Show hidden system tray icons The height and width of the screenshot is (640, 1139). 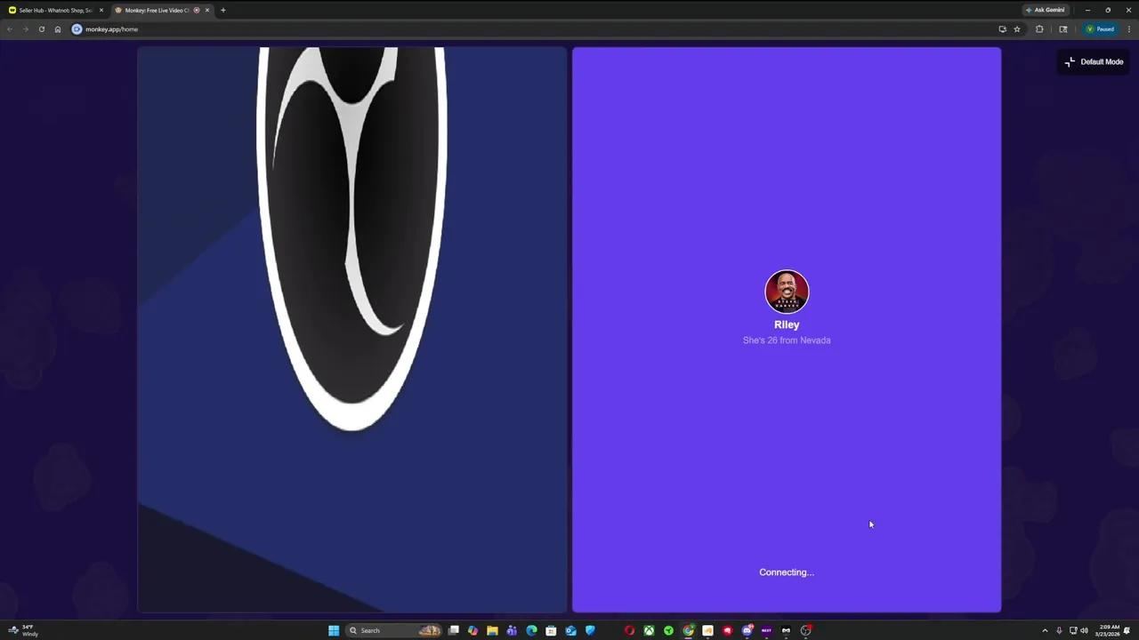(1045, 630)
